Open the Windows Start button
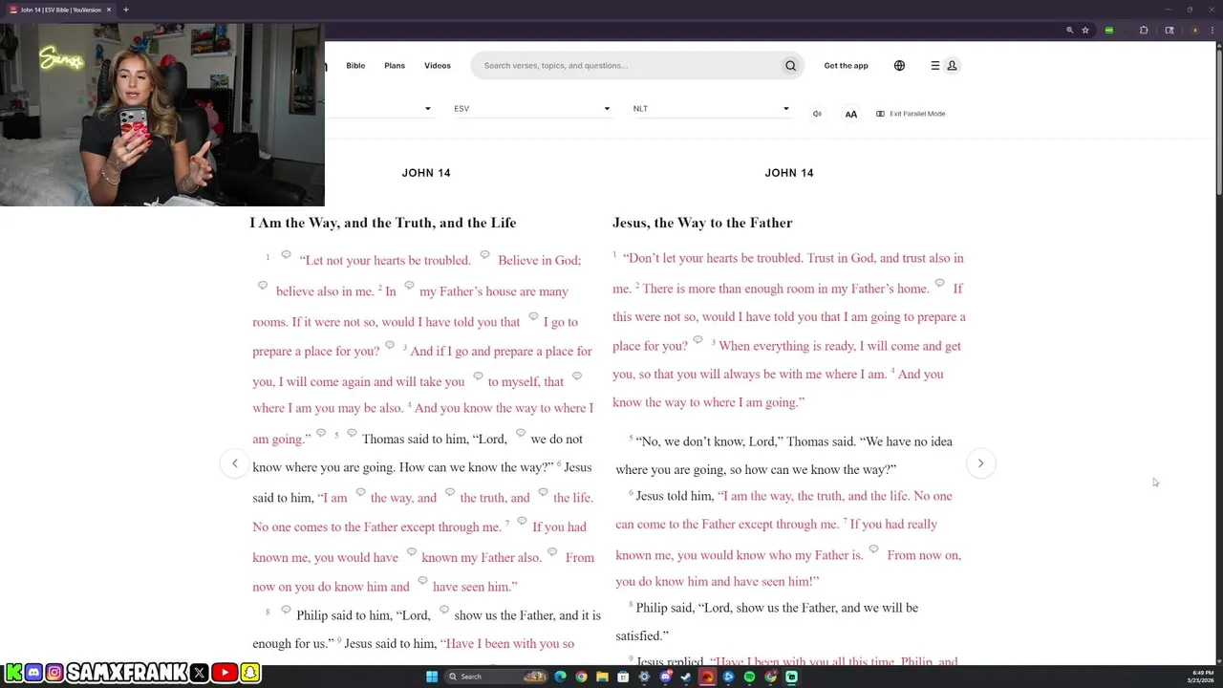The height and width of the screenshot is (688, 1223). (432, 677)
